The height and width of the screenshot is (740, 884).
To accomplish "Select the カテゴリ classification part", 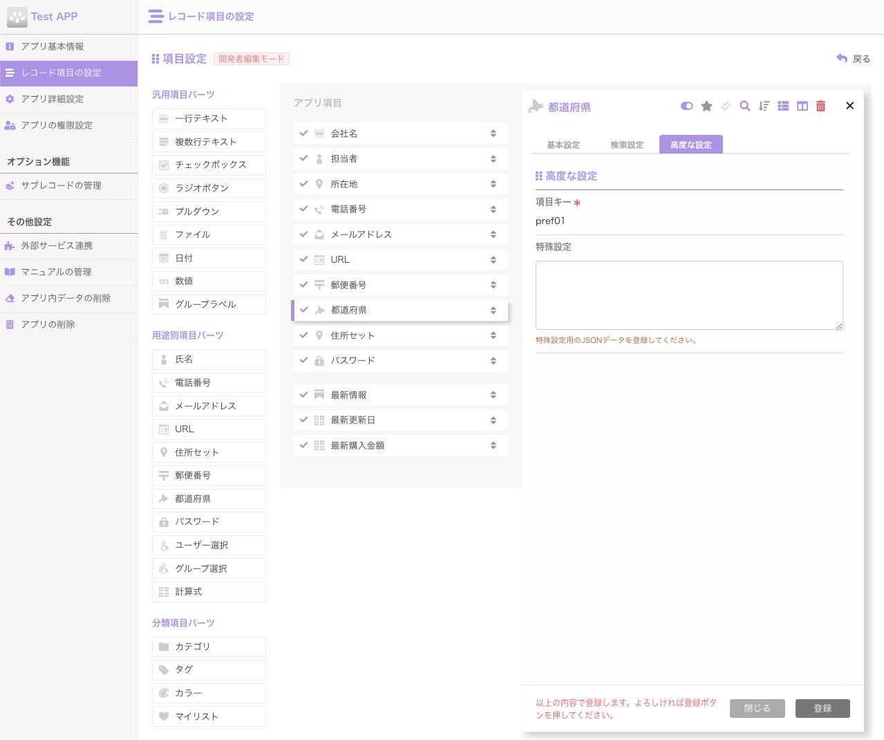I will click(209, 647).
